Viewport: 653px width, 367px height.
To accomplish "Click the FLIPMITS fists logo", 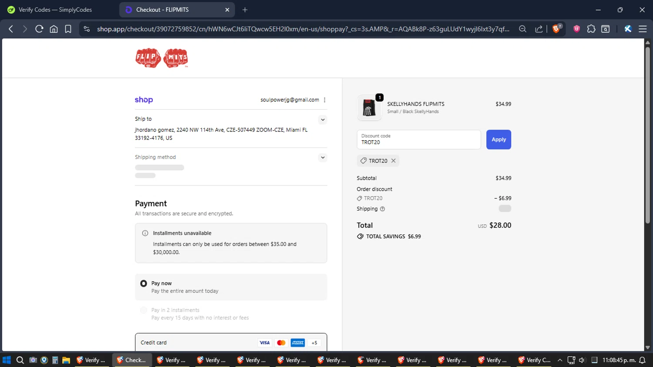I will (x=162, y=58).
